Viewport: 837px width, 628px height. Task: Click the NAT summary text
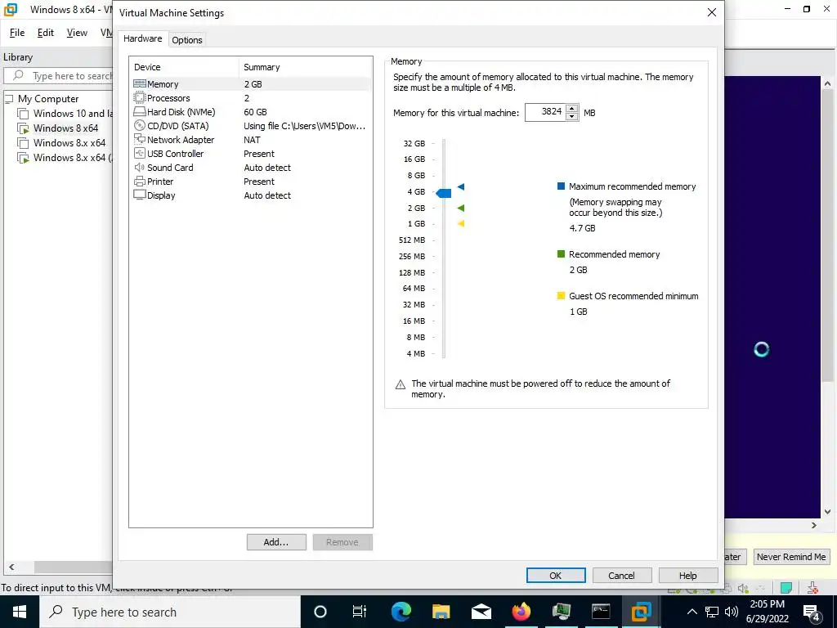coord(252,139)
